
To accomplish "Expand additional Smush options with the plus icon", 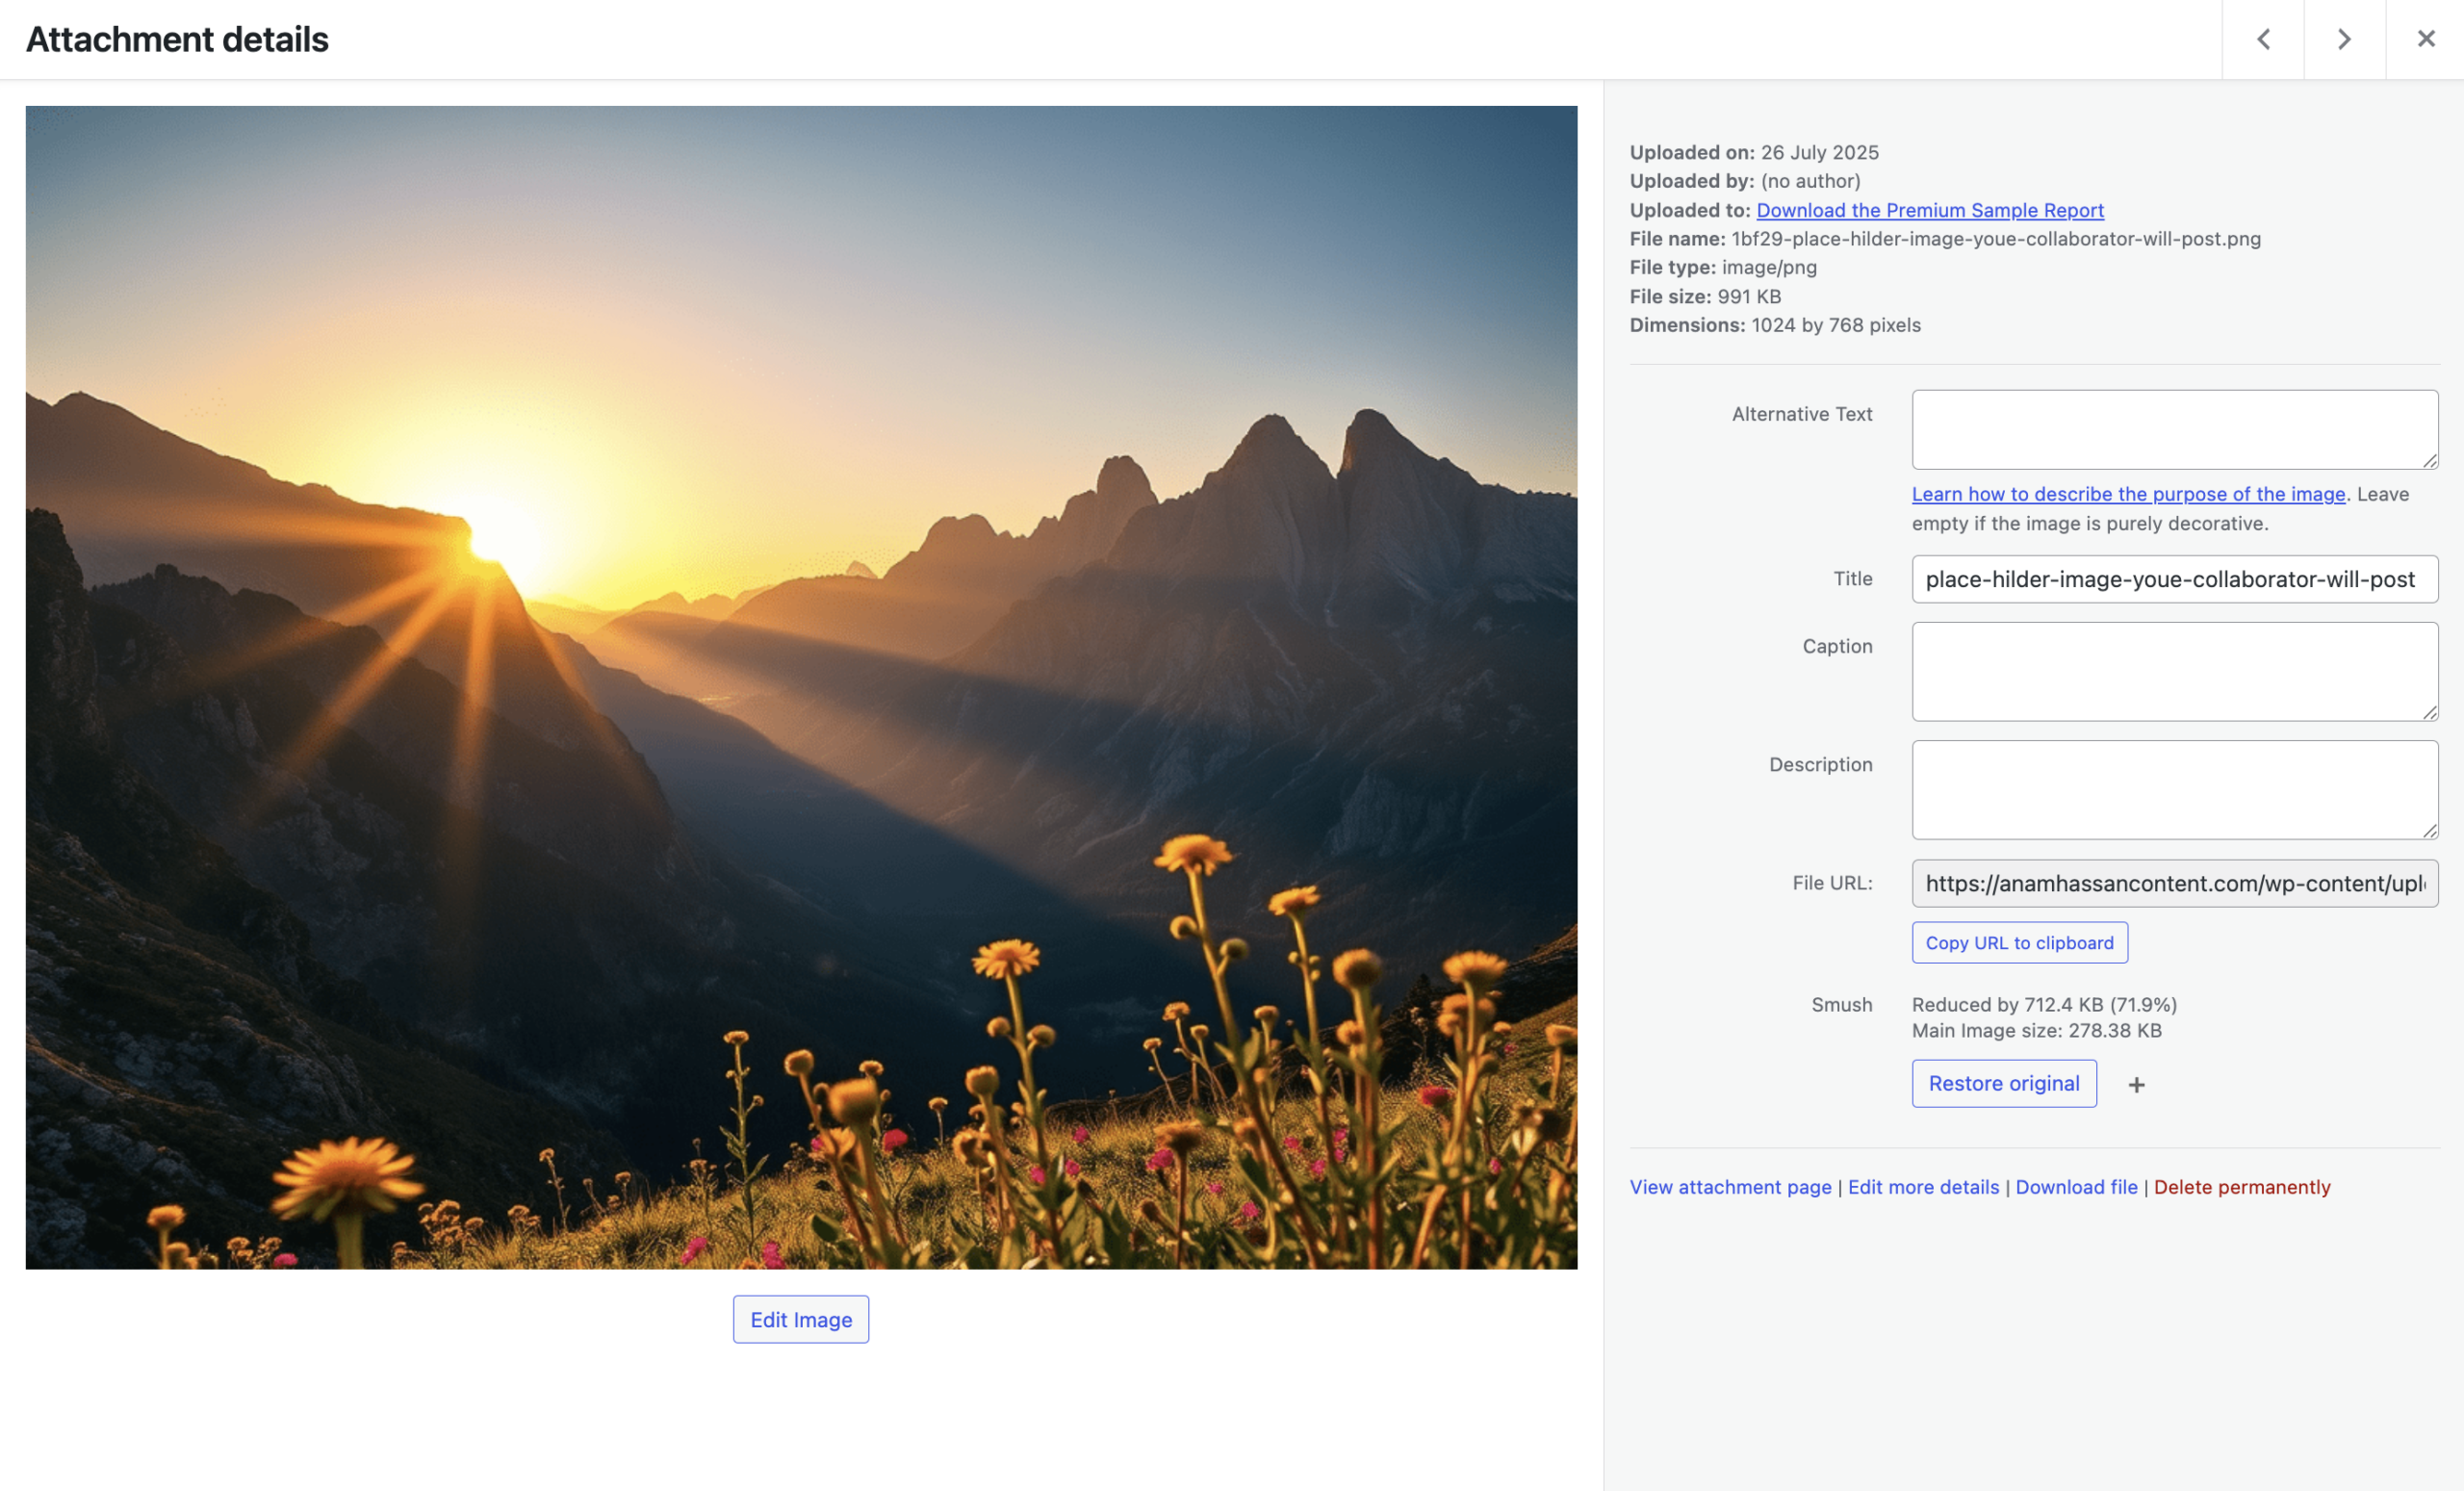I will [x=2137, y=1083].
